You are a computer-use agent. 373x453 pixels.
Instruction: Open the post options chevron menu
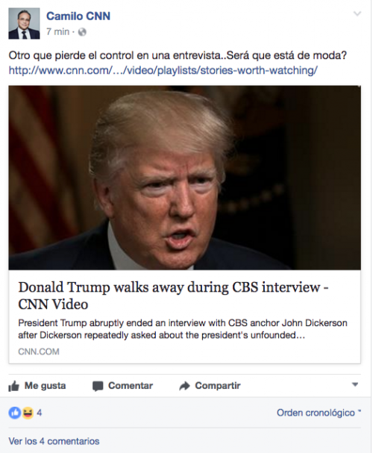357,13
